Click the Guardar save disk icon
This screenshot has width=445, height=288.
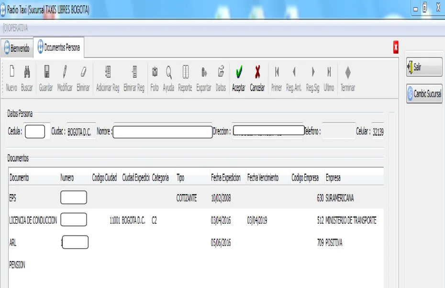46,78
